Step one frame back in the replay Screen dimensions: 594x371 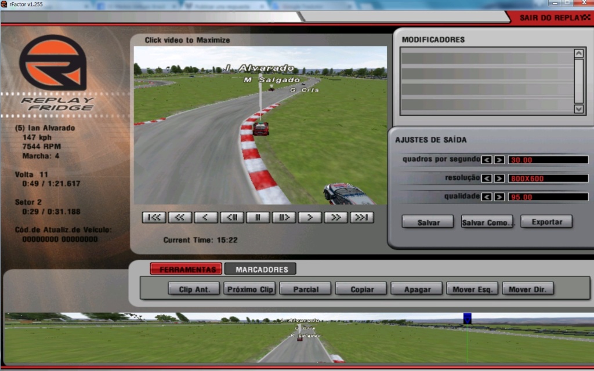click(232, 217)
